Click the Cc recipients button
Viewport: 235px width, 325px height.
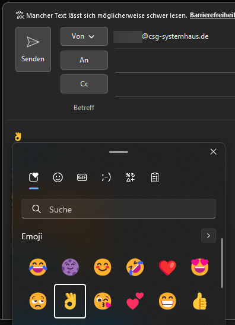(x=84, y=84)
